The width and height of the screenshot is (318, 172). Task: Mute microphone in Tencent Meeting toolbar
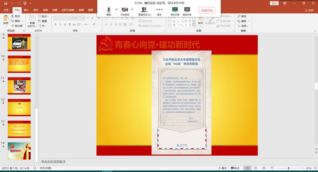tap(109, 10)
